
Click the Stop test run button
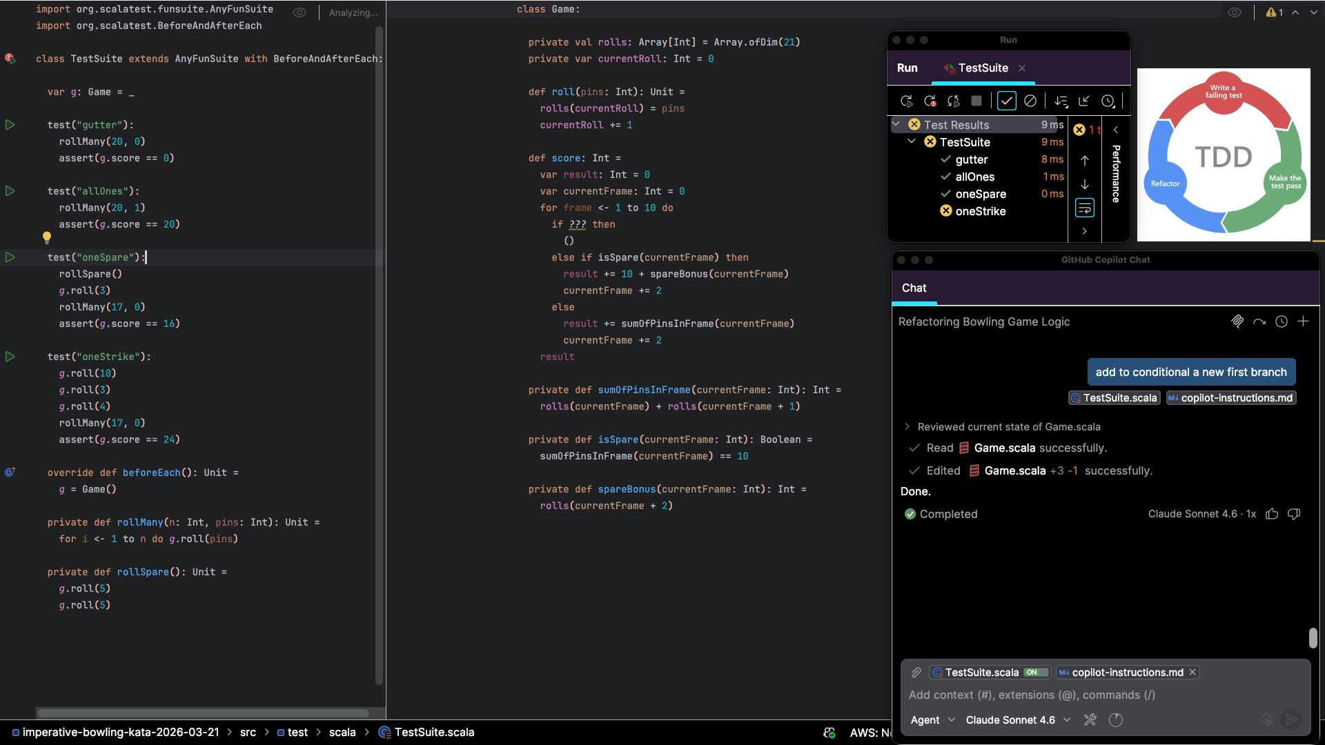(976, 101)
